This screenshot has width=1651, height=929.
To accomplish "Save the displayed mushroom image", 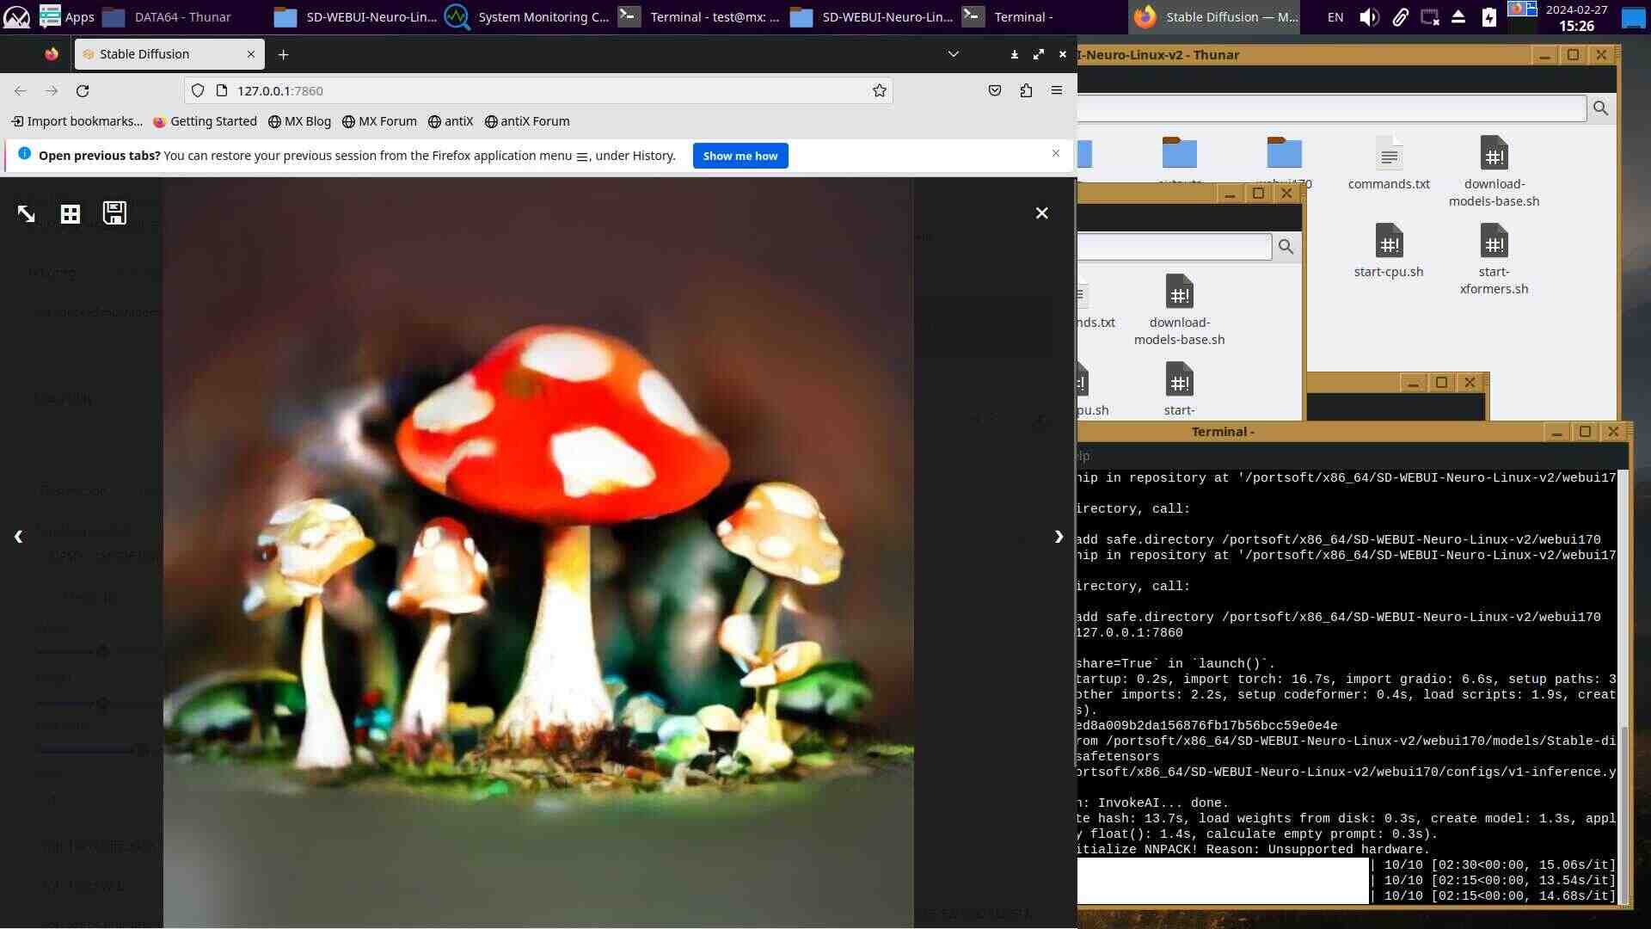I will 114,212.
